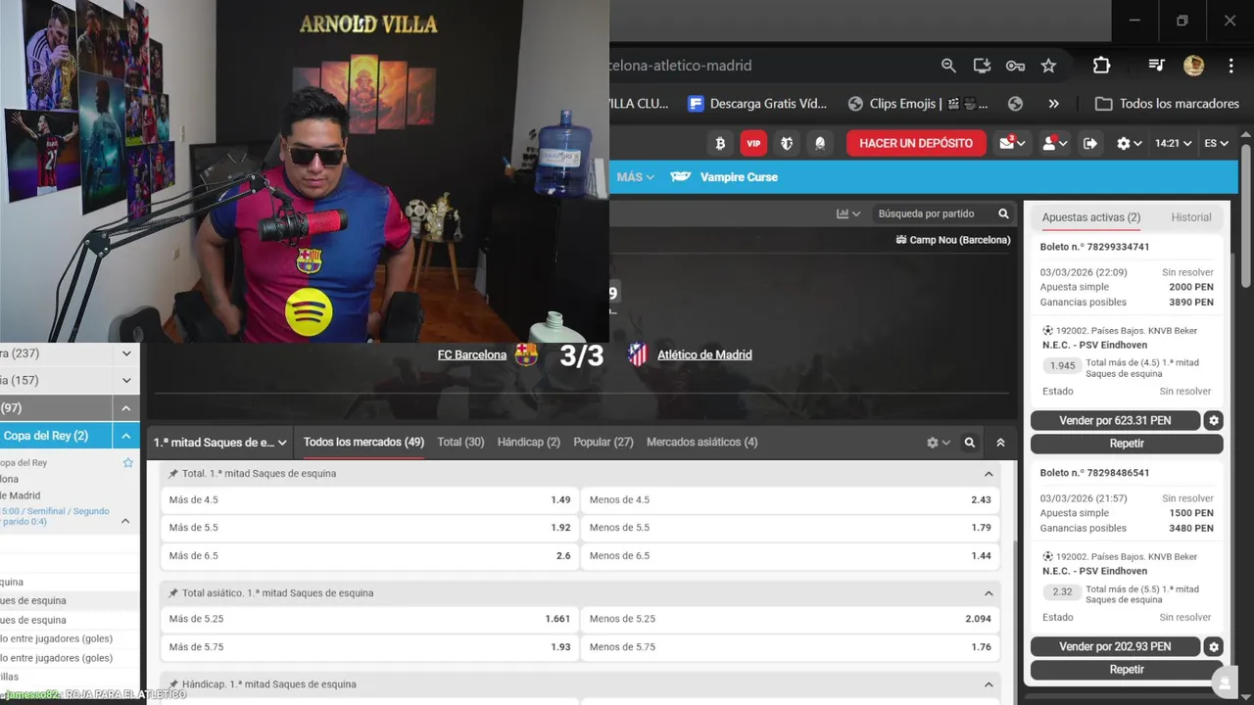This screenshot has width=1254, height=705.
Task: Click the install app icon in address bar
Action: tap(982, 66)
